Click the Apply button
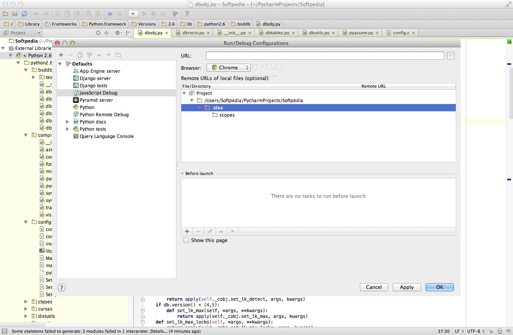The height and width of the screenshot is (335, 513). [407, 287]
